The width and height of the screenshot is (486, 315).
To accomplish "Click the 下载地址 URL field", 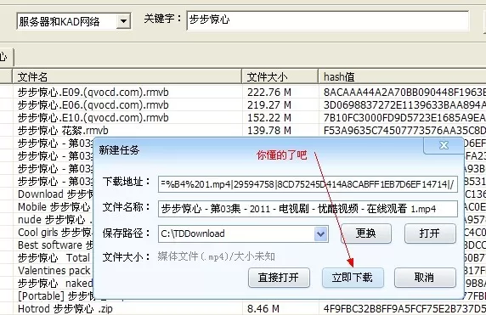I will [308, 184].
